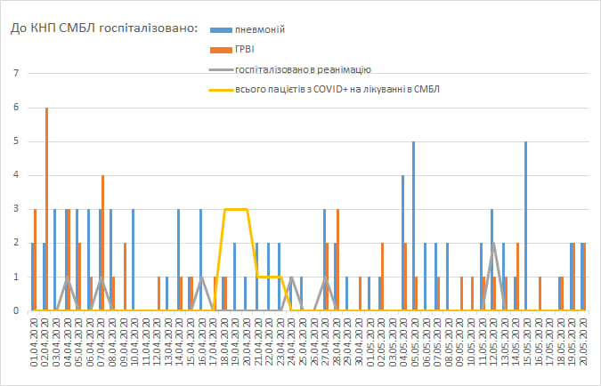Select the chart title 'До КНП СМБЛ госпіталізовано:'
This screenshot has height=386, width=601.
pyautogui.click(x=104, y=29)
